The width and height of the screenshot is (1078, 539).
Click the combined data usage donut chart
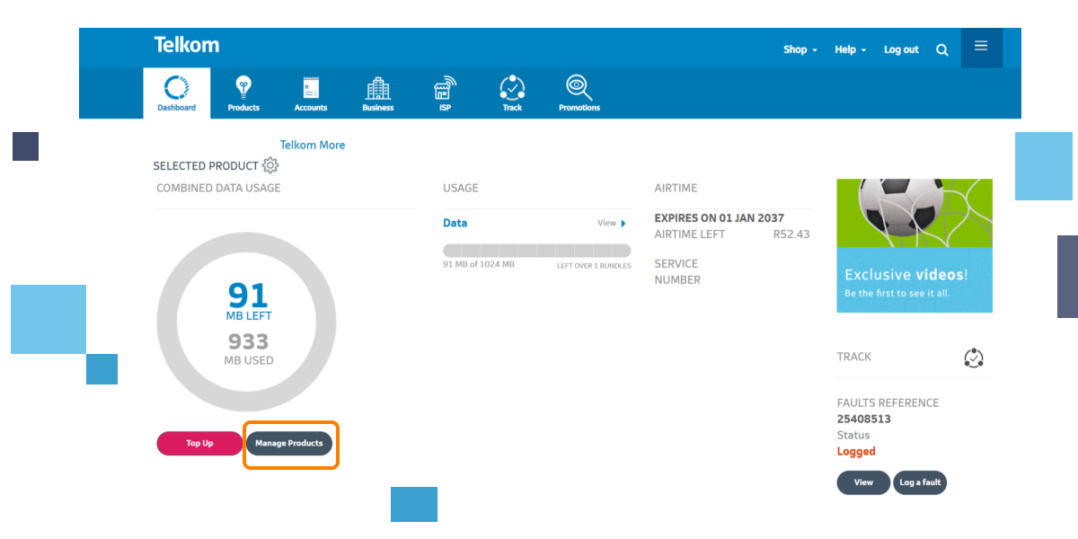[x=247, y=323]
